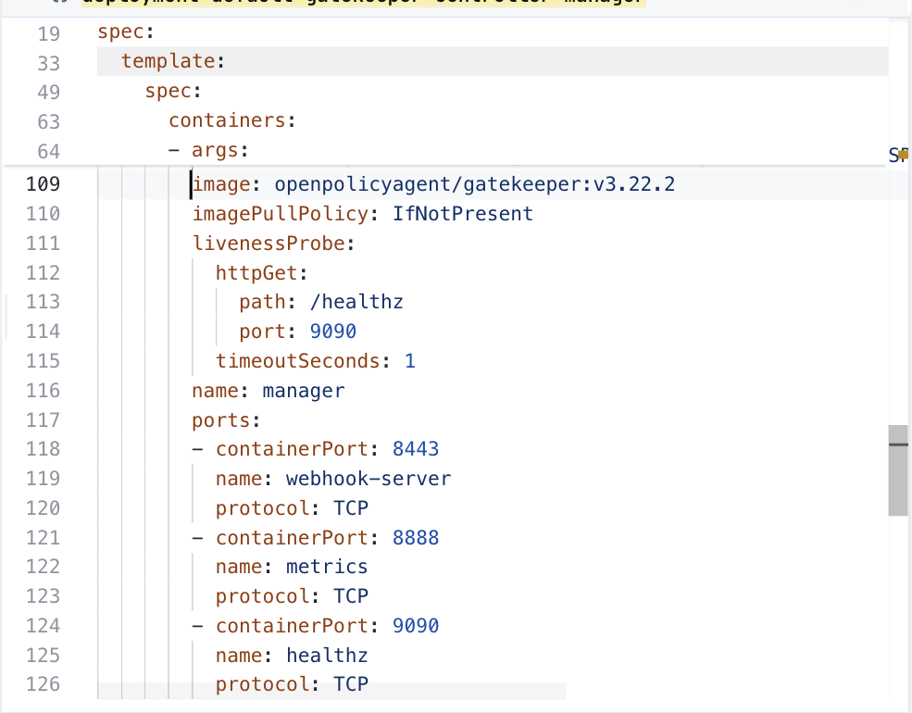
Task: Click line number 117 in the gutter
Action: click(43, 420)
